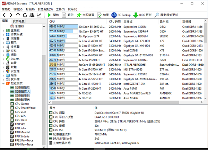Select the 2x Core i7-6500U HT row
The height and width of the screenshot is (150, 208).
pyautogui.click(x=126, y=65)
